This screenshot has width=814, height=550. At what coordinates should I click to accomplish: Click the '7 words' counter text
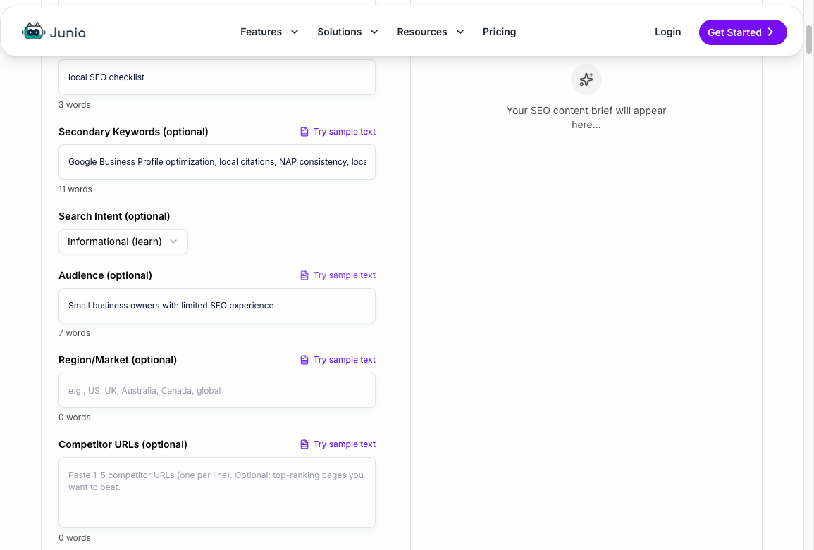click(x=74, y=333)
